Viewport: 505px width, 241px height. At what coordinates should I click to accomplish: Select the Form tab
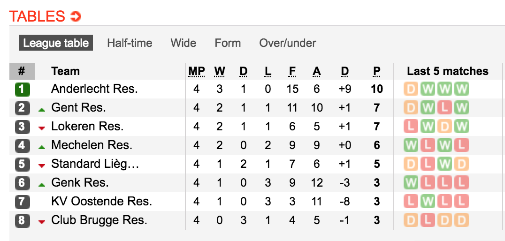click(x=228, y=43)
